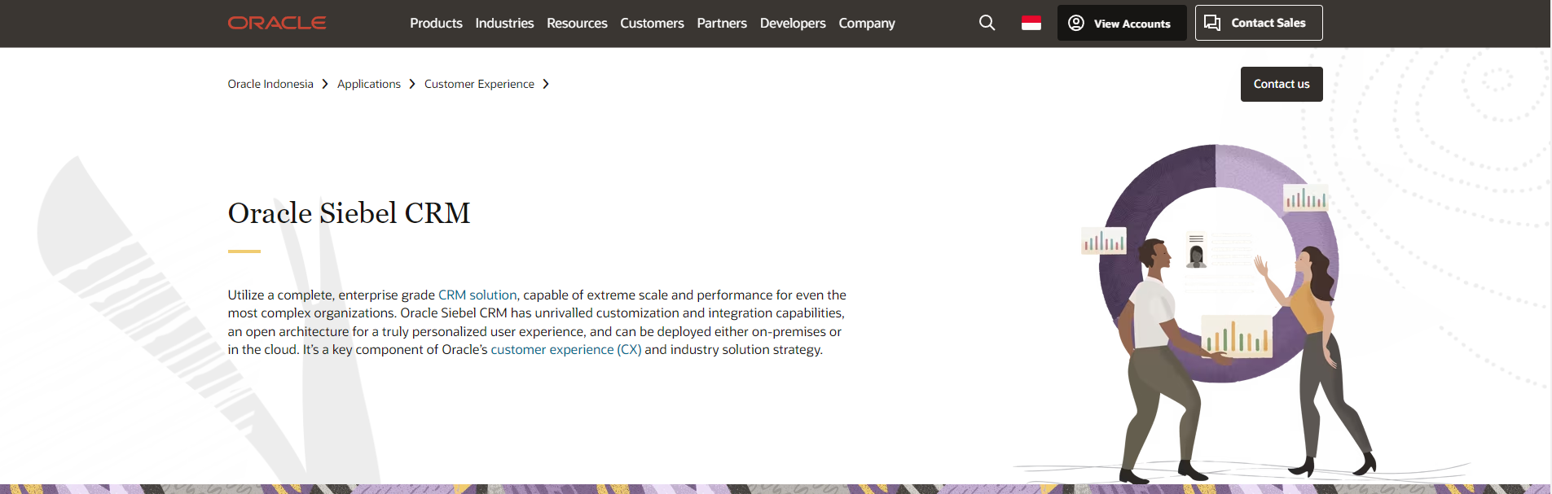Follow the customer experience (CX) link
The height and width of the screenshot is (494, 1552).
pos(566,349)
